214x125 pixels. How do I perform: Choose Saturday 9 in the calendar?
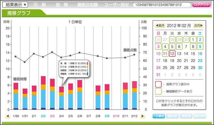[200, 47]
